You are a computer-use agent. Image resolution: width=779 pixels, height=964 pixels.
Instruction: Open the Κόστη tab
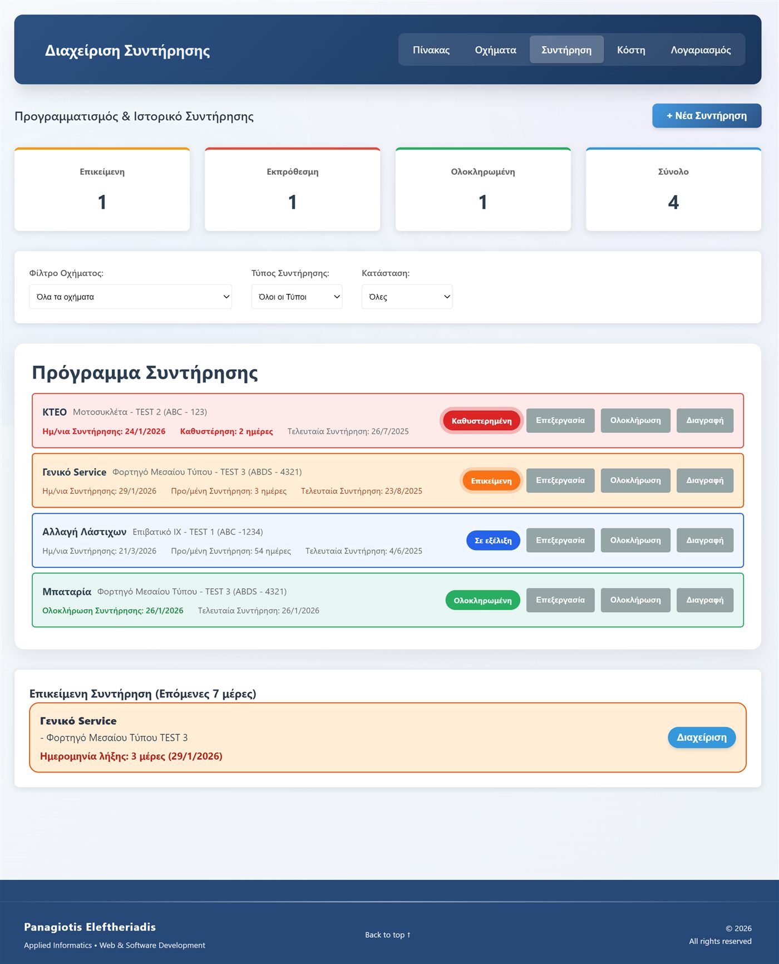(x=631, y=50)
